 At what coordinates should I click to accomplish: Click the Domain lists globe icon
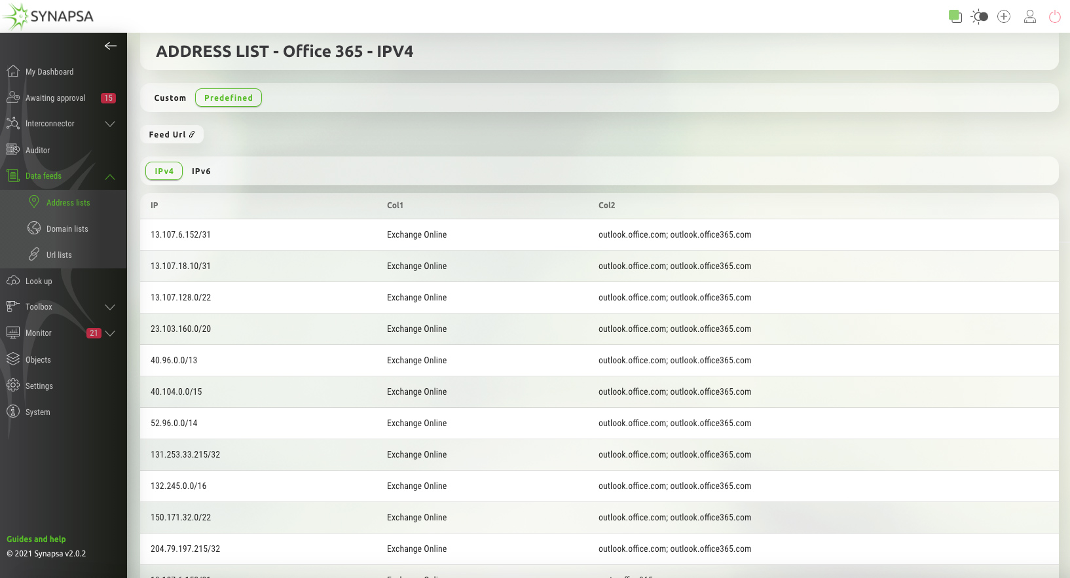[34, 228]
